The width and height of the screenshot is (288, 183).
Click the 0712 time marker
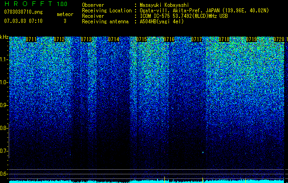coord(59,39)
